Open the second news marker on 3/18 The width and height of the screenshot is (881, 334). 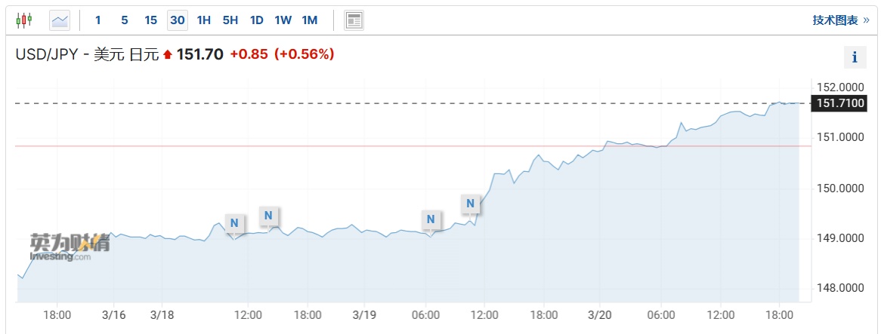pyautogui.click(x=268, y=216)
